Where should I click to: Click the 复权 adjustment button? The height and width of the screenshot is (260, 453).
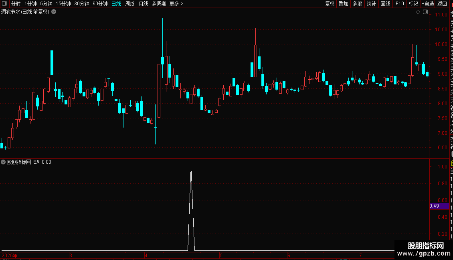(x=330, y=4)
